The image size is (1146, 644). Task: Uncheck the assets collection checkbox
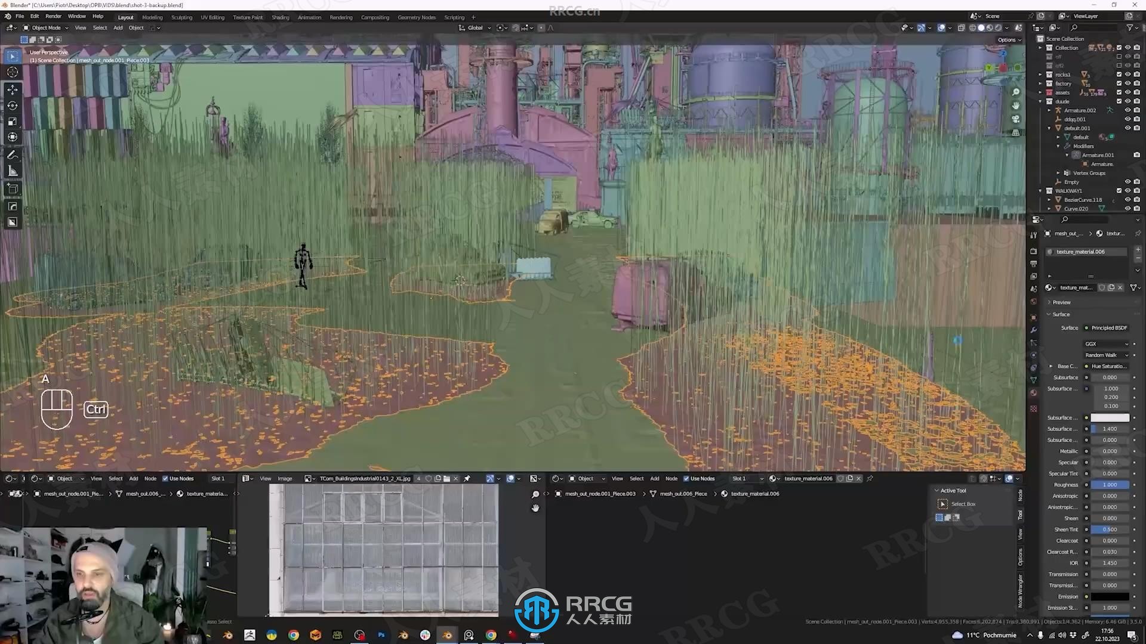point(1119,92)
